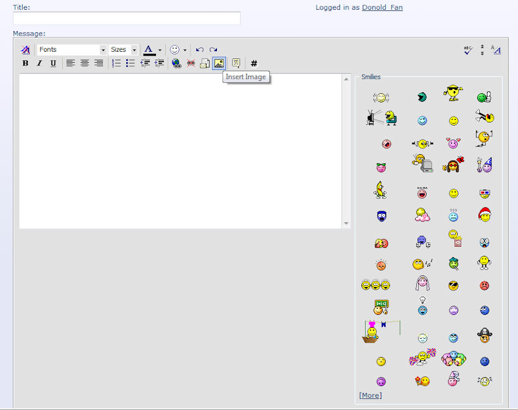
Task: Open the Donold_Fan profile link
Action: pos(382,7)
